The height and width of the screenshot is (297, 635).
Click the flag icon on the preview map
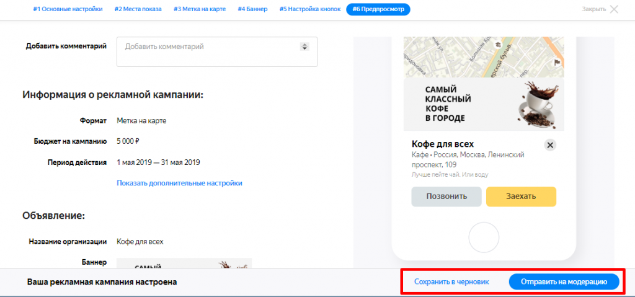(x=557, y=63)
